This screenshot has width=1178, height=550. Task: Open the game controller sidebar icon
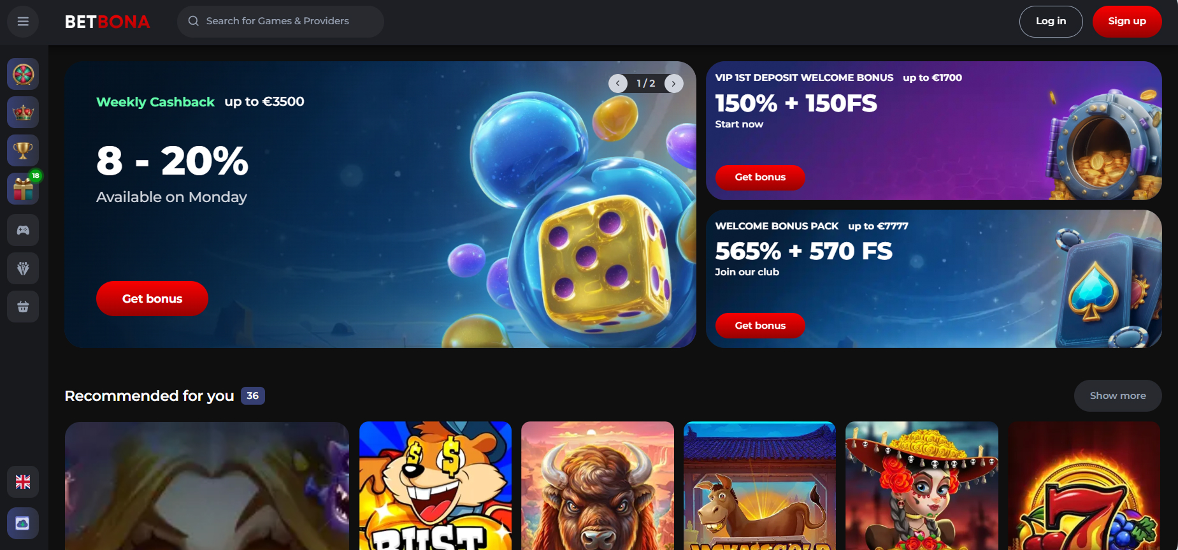pos(23,230)
